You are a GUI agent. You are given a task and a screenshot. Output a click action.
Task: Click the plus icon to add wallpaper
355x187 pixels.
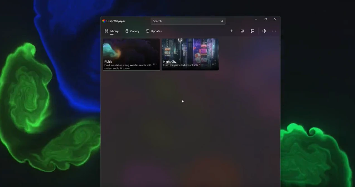231,31
